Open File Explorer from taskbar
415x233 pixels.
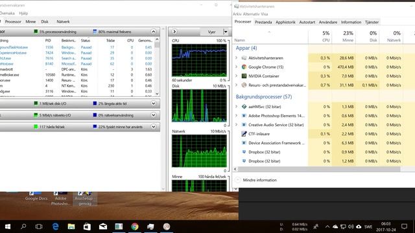pyautogui.click(x=71, y=227)
